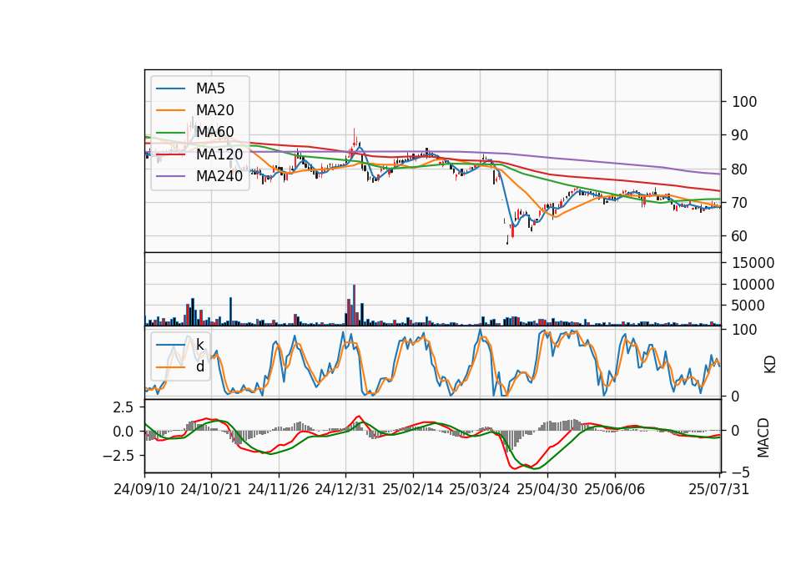Click the 25/07/31 date axis label

click(x=718, y=489)
